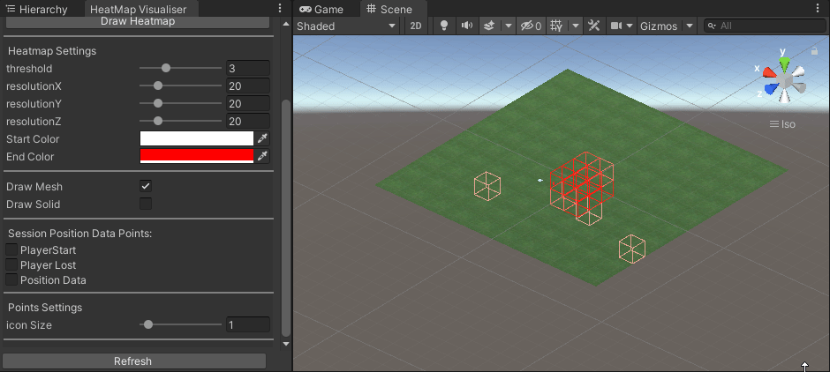
Task: Switch to the Game tab
Action: pyautogui.click(x=321, y=9)
